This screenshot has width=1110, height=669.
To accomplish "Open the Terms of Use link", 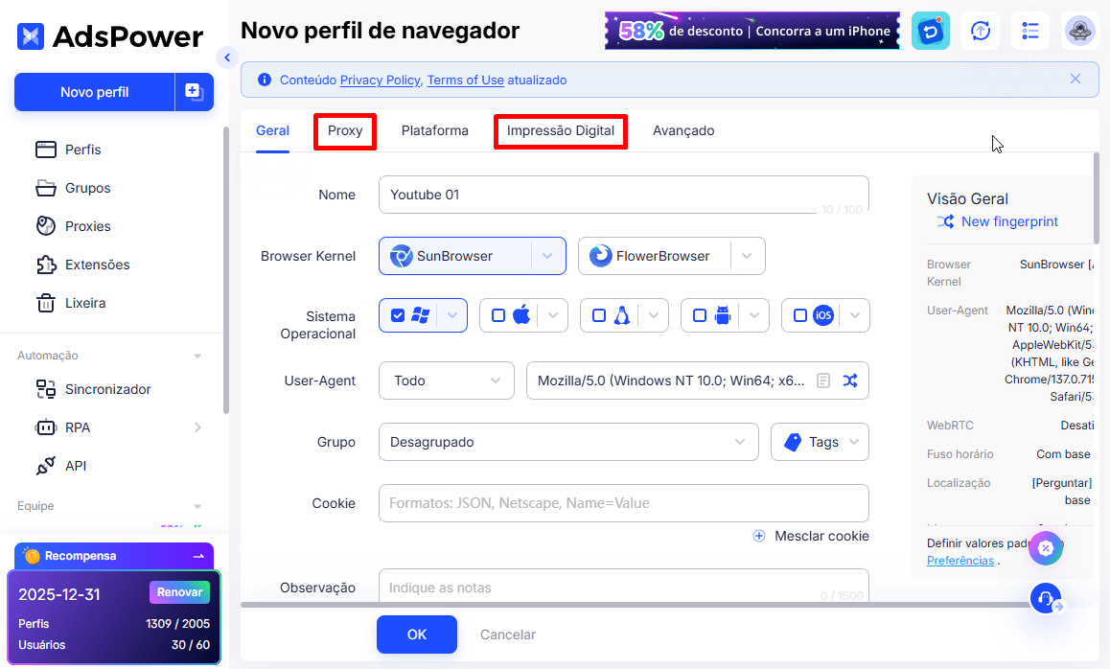I will coord(465,80).
